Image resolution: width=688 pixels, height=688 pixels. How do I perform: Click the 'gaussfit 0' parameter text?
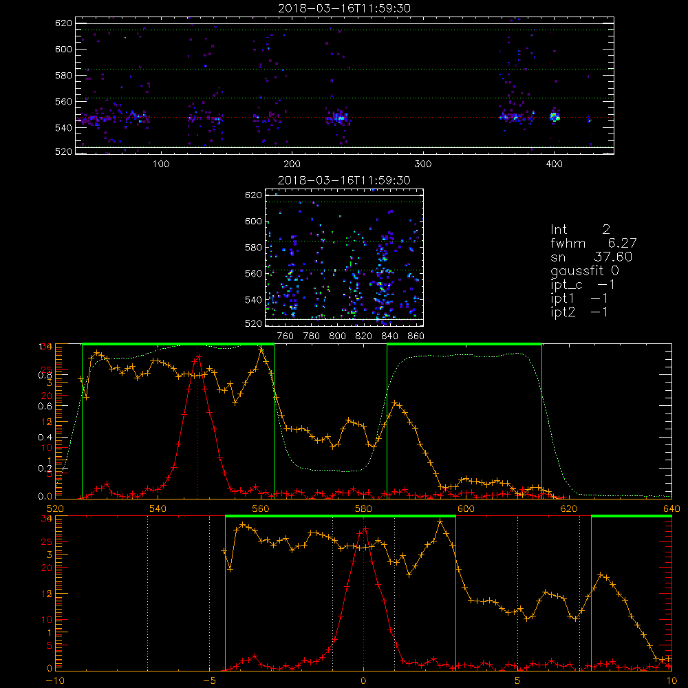tap(584, 270)
